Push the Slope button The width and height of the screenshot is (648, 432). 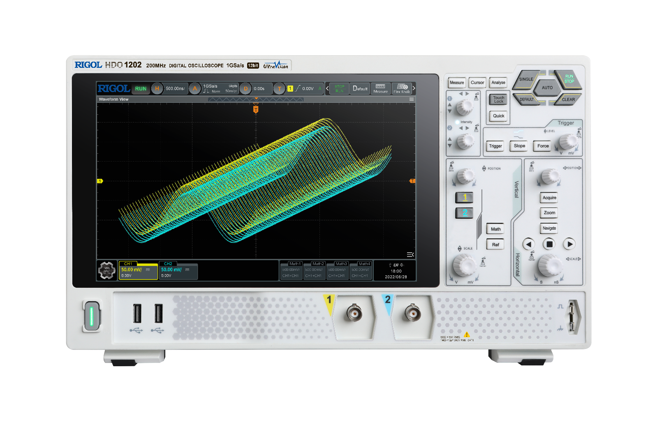click(519, 146)
